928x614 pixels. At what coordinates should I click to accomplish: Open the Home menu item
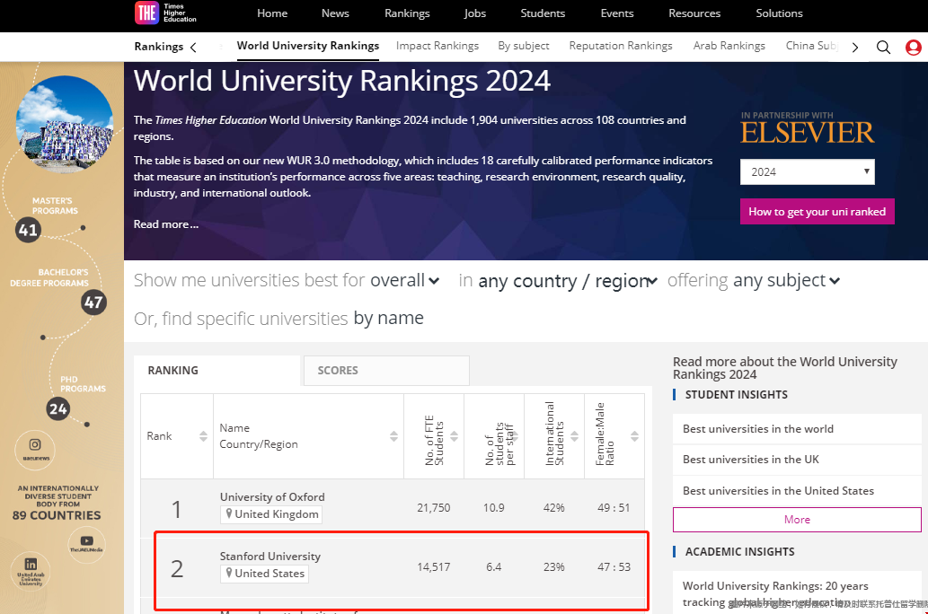point(272,13)
